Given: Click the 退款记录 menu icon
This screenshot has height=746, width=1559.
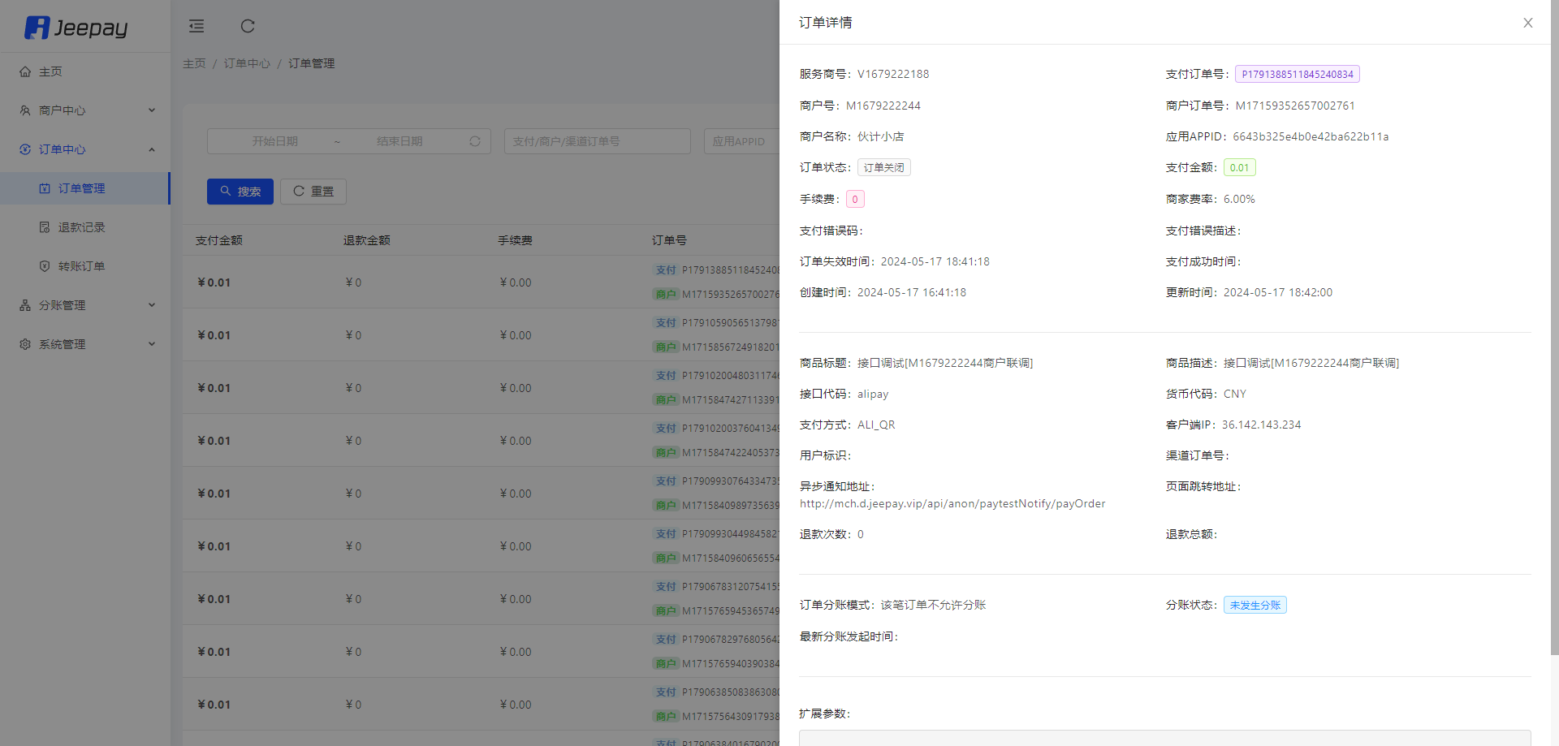Looking at the screenshot, I should click(45, 227).
